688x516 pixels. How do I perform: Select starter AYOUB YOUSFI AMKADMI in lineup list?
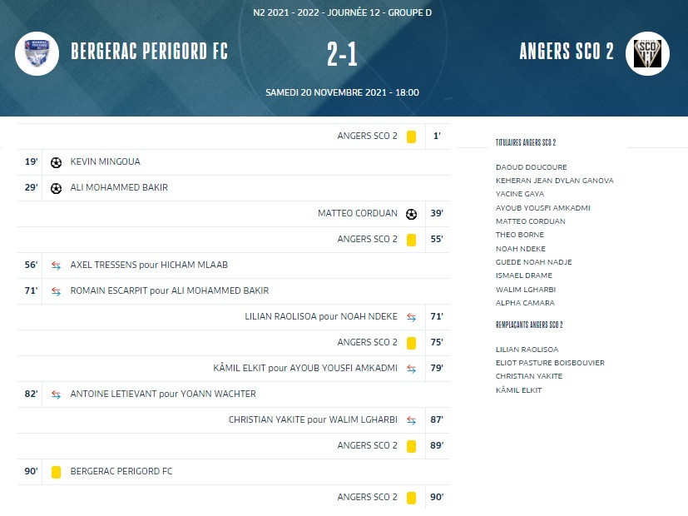click(x=542, y=208)
